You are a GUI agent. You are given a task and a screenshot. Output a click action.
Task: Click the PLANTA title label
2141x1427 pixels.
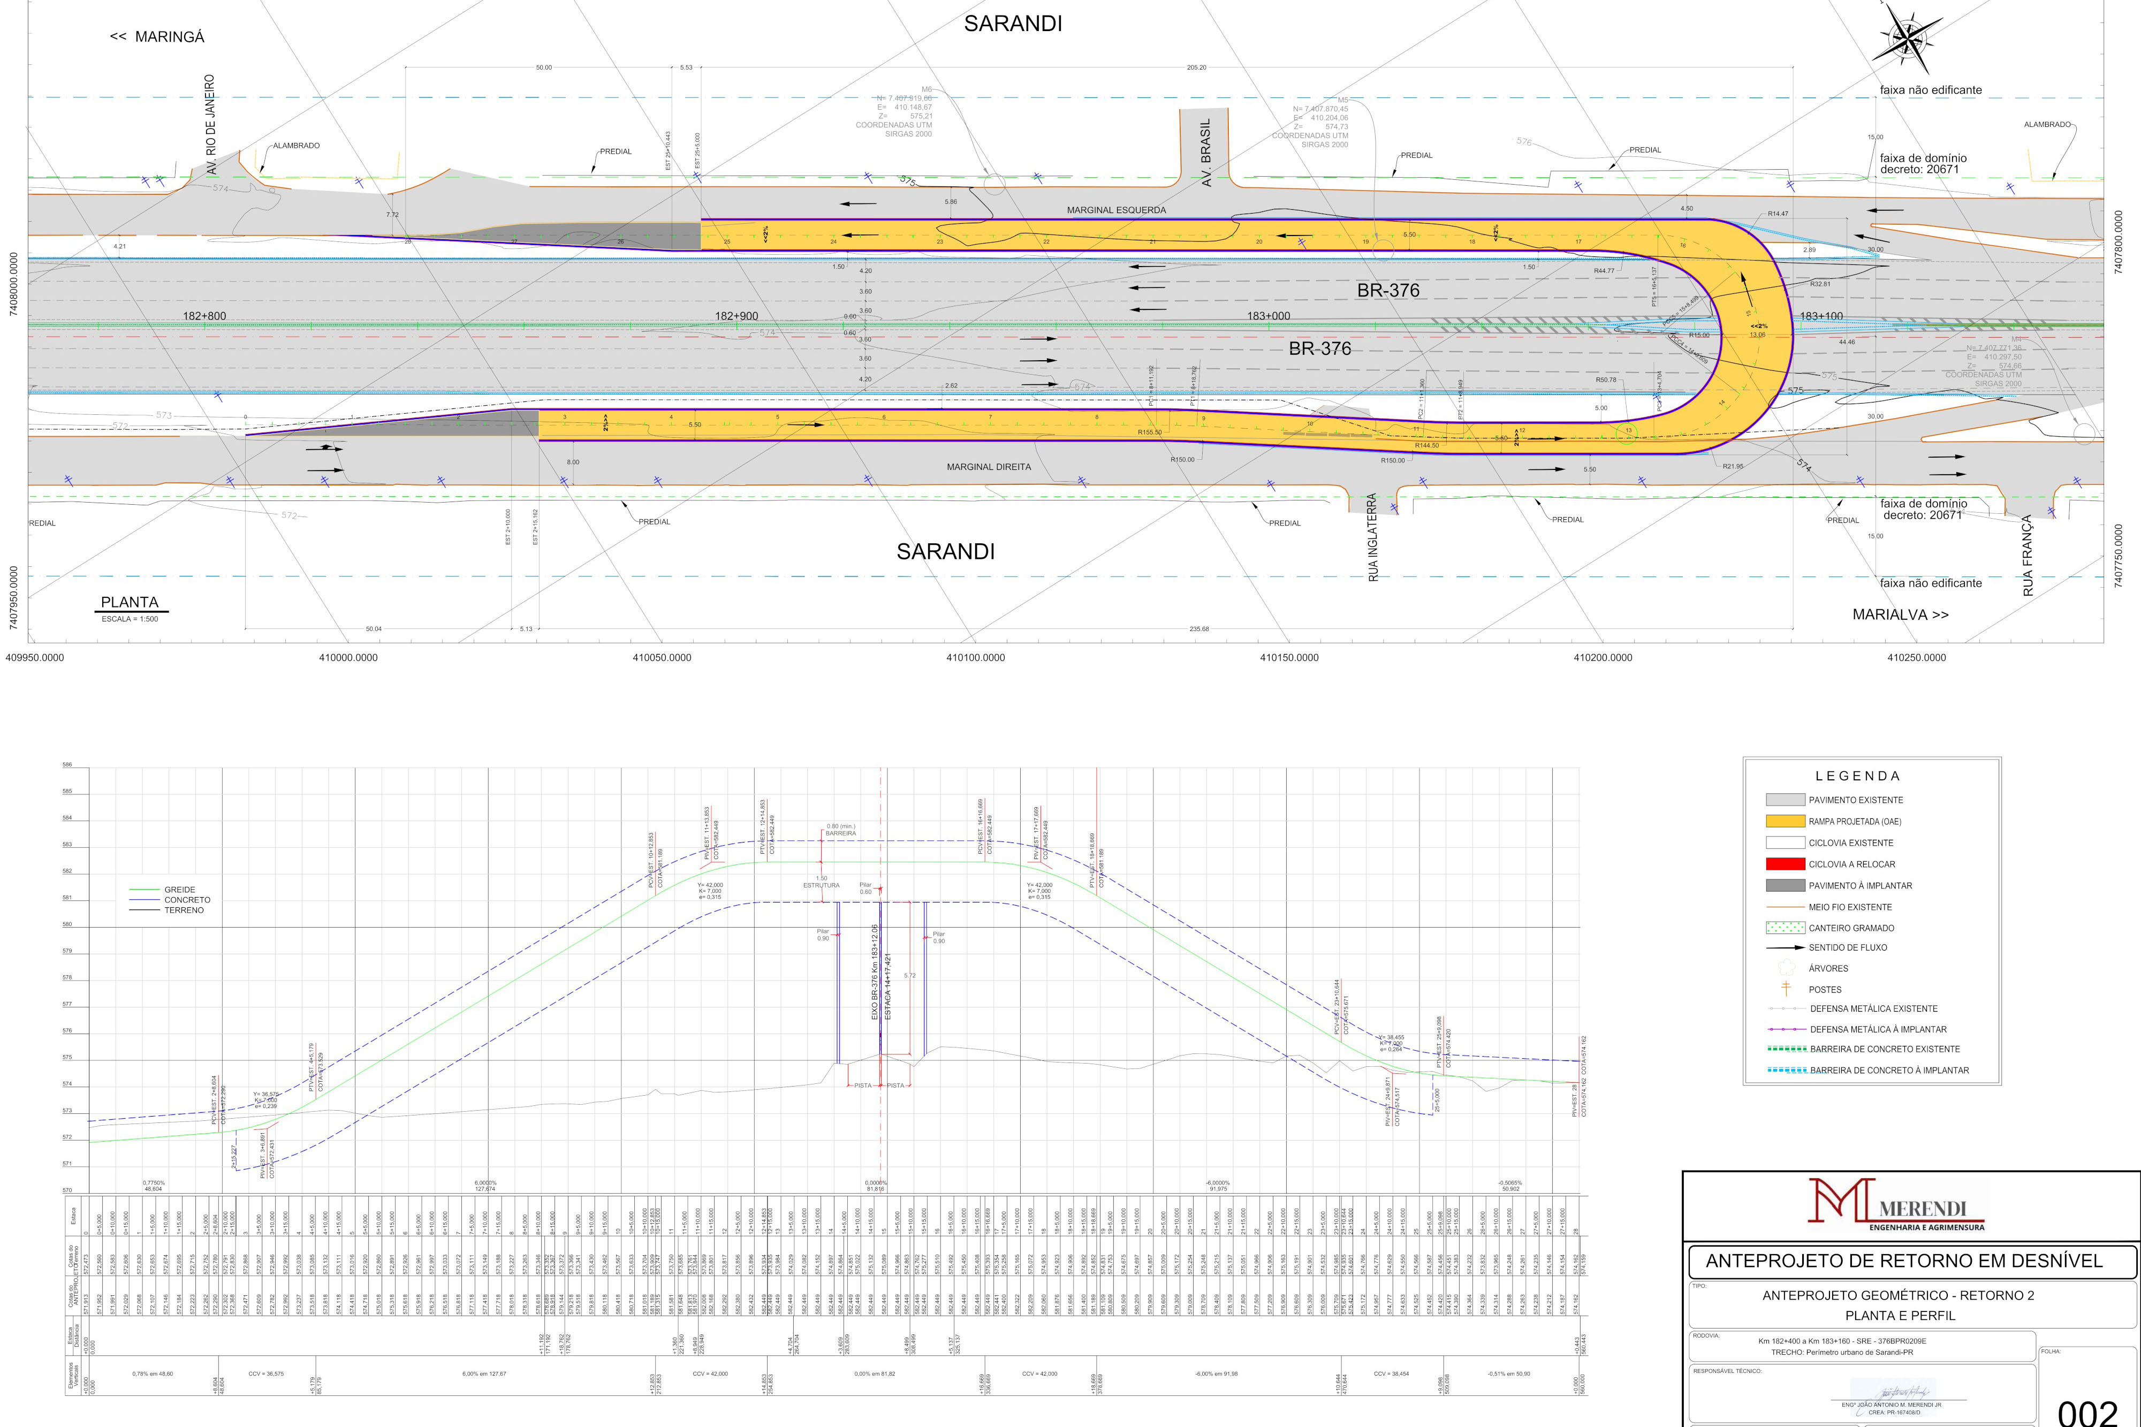pyautogui.click(x=129, y=603)
